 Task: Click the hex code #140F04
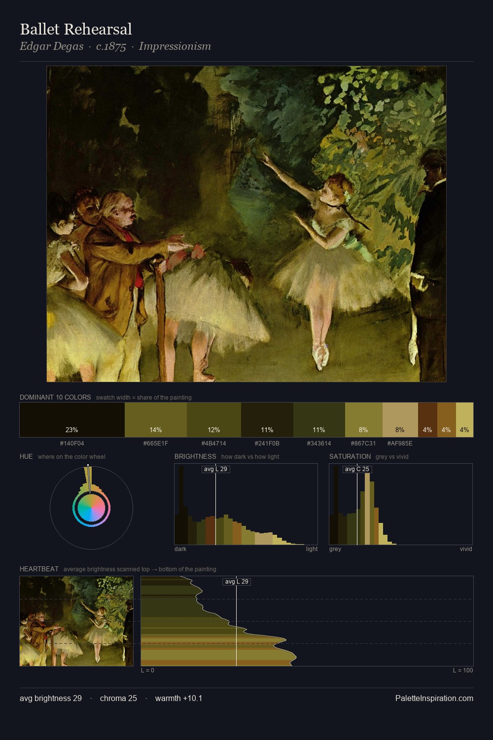tap(72, 443)
